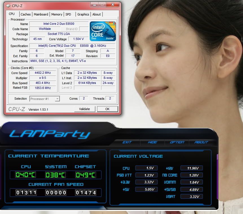
Task: Click the VDIMM voltage value '1.84V'
Action: coord(192,182)
